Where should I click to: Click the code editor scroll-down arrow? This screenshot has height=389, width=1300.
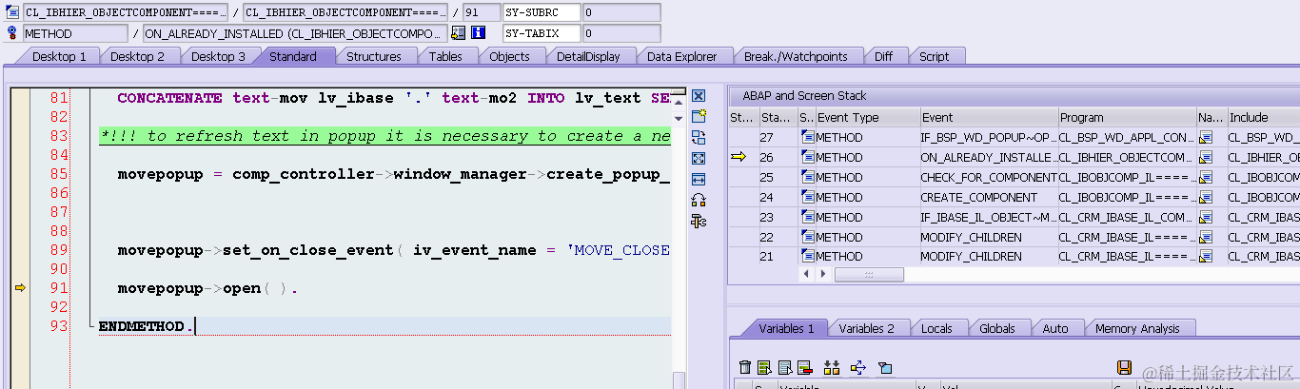click(x=679, y=118)
